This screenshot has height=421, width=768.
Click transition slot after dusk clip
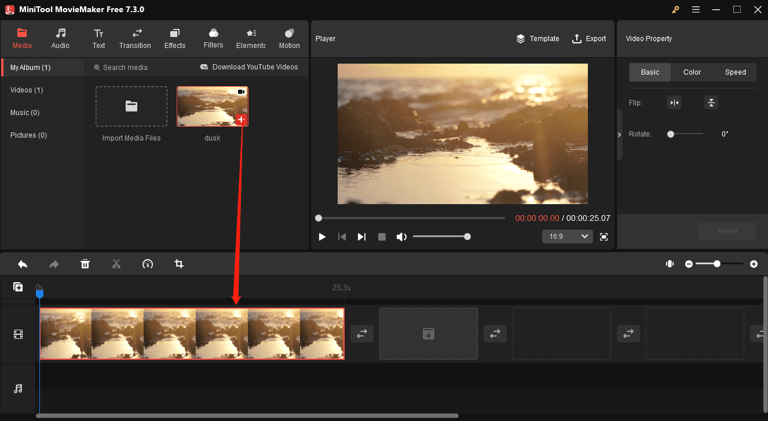click(x=362, y=334)
